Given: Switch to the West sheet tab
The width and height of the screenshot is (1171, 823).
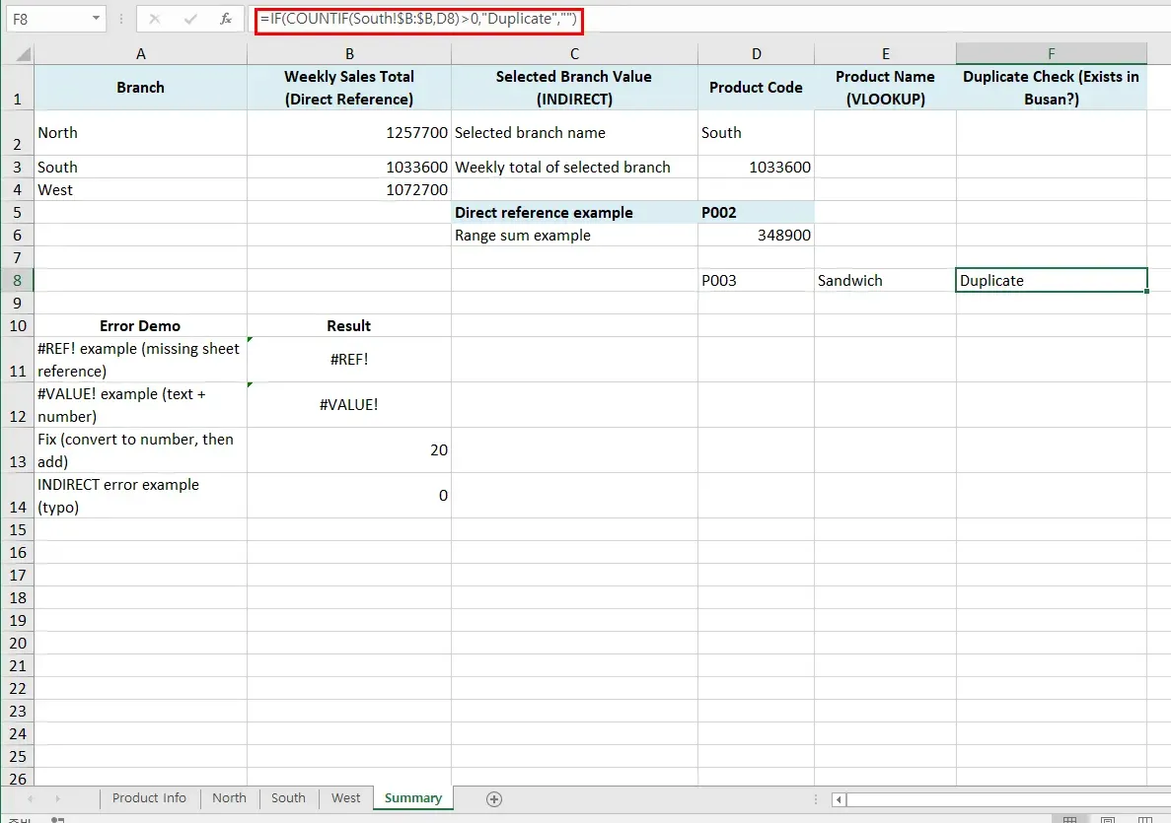Looking at the screenshot, I should point(344,798).
